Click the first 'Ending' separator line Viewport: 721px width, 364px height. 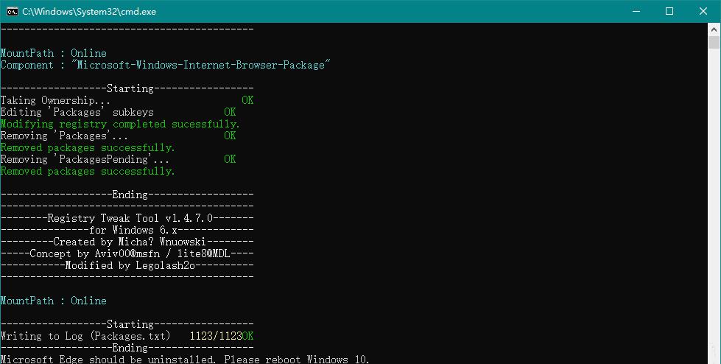pyautogui.click(x=127, y=195)
